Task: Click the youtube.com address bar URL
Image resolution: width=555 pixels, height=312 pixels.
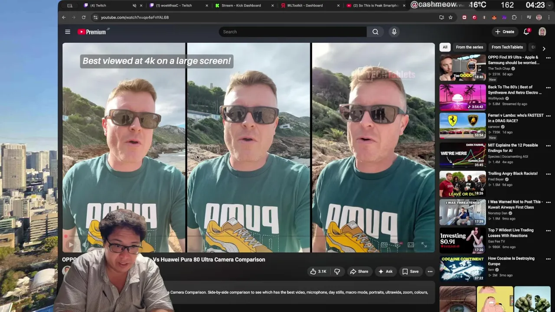Action: (135, 17)
